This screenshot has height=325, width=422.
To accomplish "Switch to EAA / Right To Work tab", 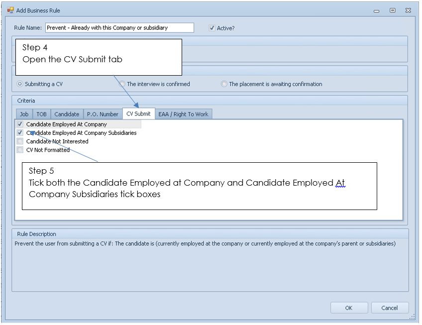I will [x=183, y=114].
